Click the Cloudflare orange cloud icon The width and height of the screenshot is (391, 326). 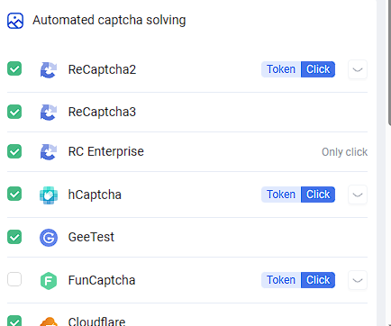pyautogui.click(x=49, y=321)
